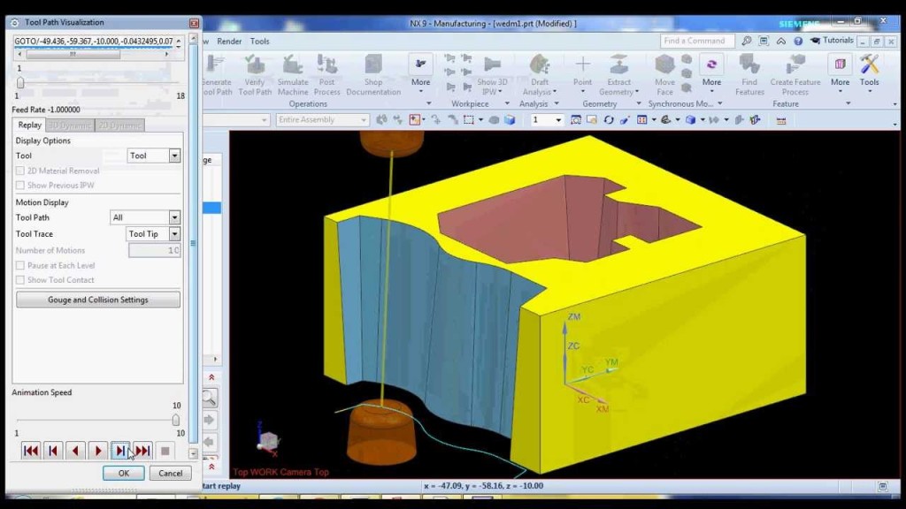Click the Generate Tool Path icon
The image size is (906, 509).
click(216, 64)
